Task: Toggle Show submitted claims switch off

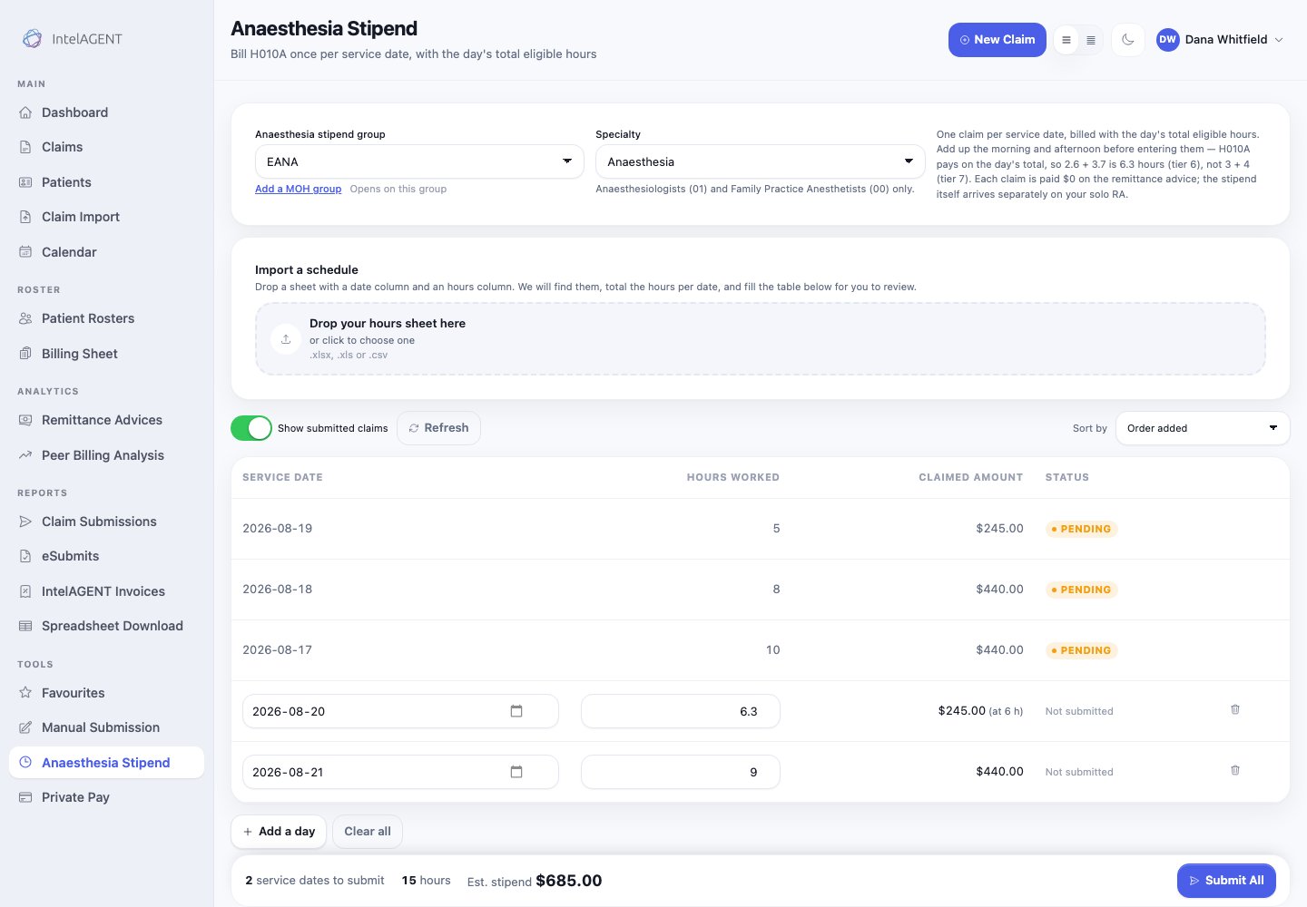Action: click(251, 428)
